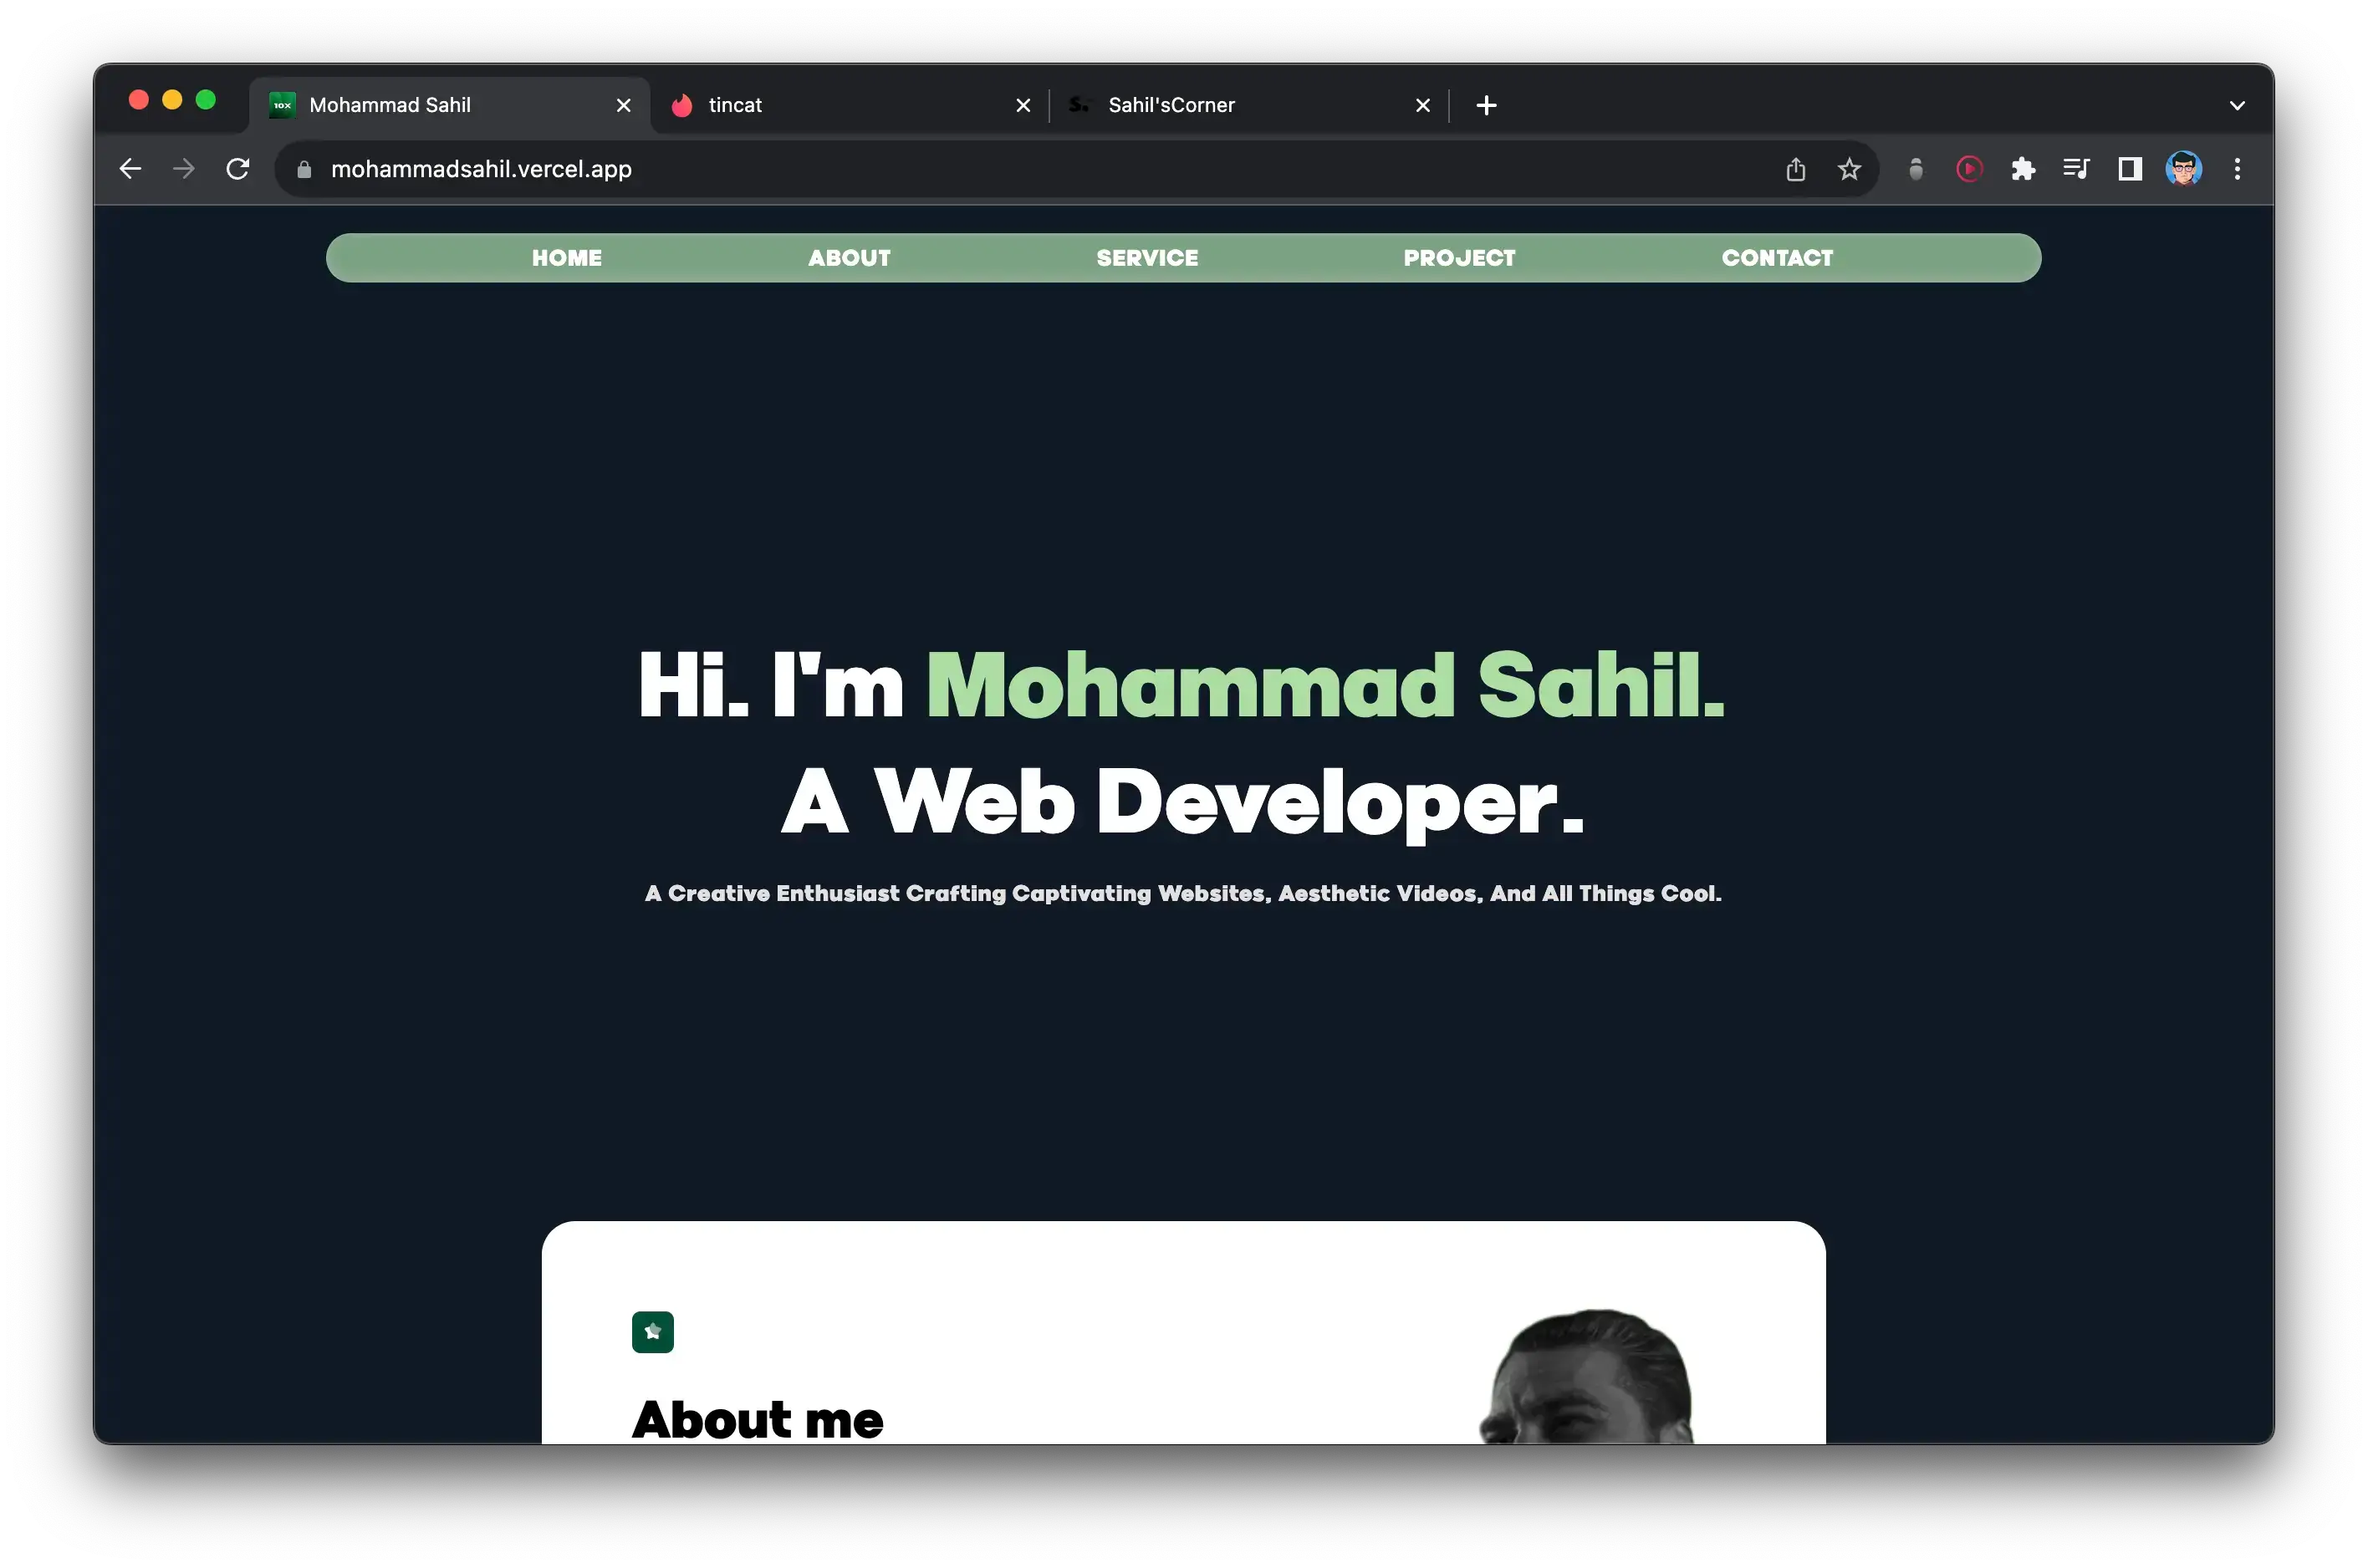
Task: Close the Sahil'sCorner tab
Action: (x=1422, y=105)
